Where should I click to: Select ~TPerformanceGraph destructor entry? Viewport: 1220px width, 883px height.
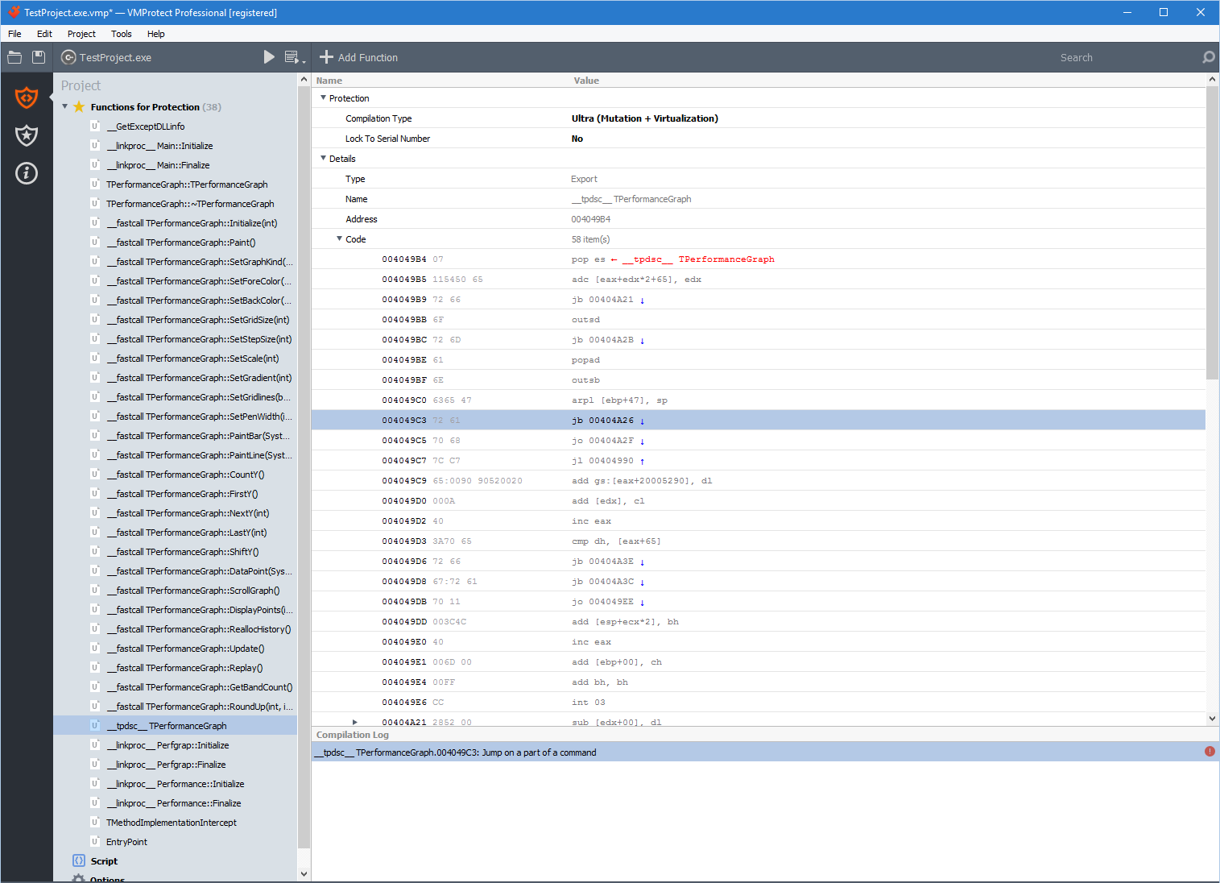[190, 204]
